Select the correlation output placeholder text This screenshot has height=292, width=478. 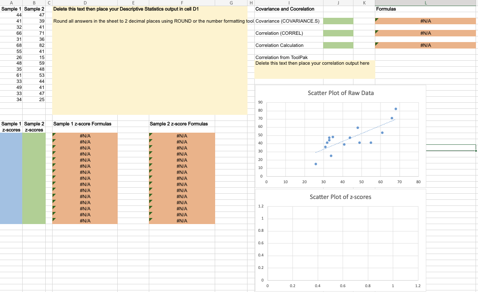click(312, 63)
